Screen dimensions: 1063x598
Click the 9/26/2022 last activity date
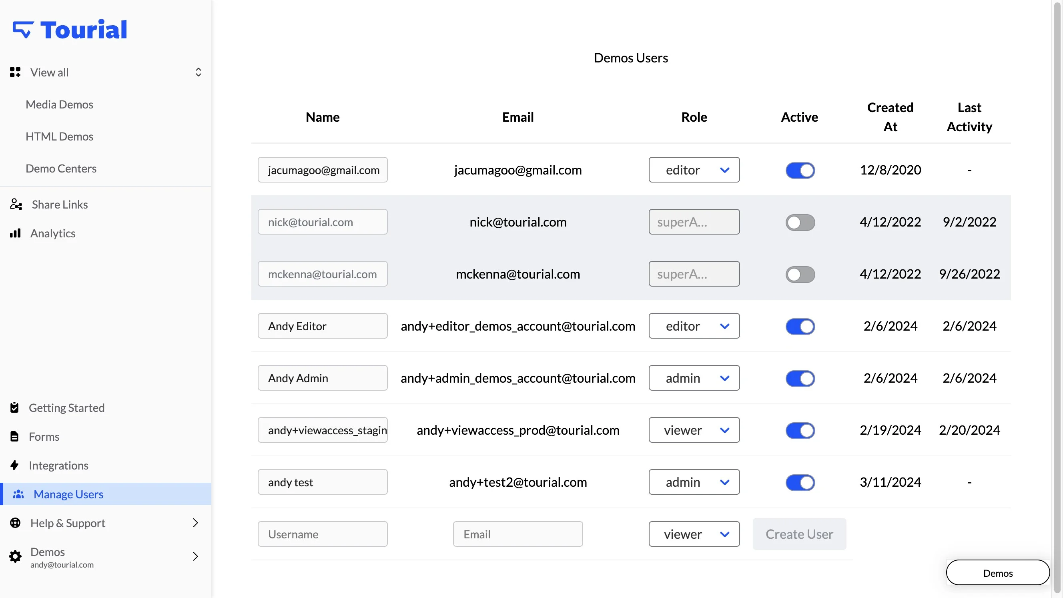pyautogui.click(x=969, y=274)
